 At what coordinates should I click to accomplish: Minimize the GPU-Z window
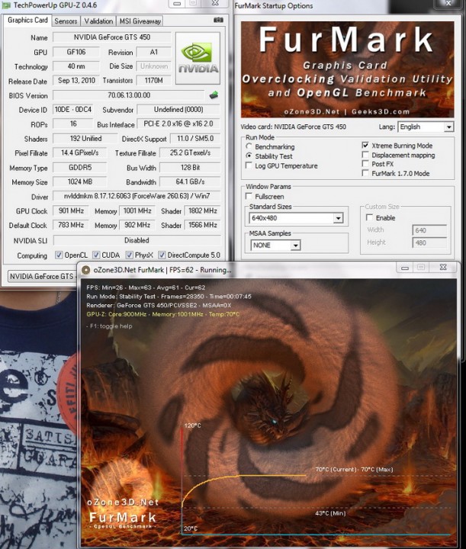click(x=177, y=4)
